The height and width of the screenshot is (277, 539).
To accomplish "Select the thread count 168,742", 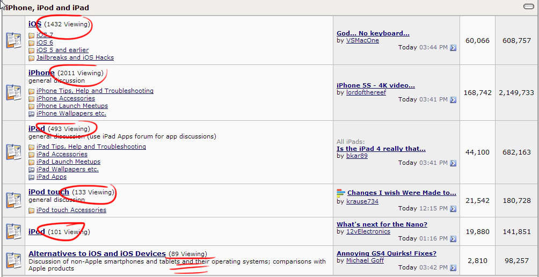I will point(477,93).
